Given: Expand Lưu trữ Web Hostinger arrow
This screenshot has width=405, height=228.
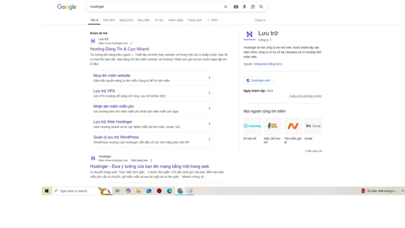Looking at the screenshot, I should click(210, 124).
